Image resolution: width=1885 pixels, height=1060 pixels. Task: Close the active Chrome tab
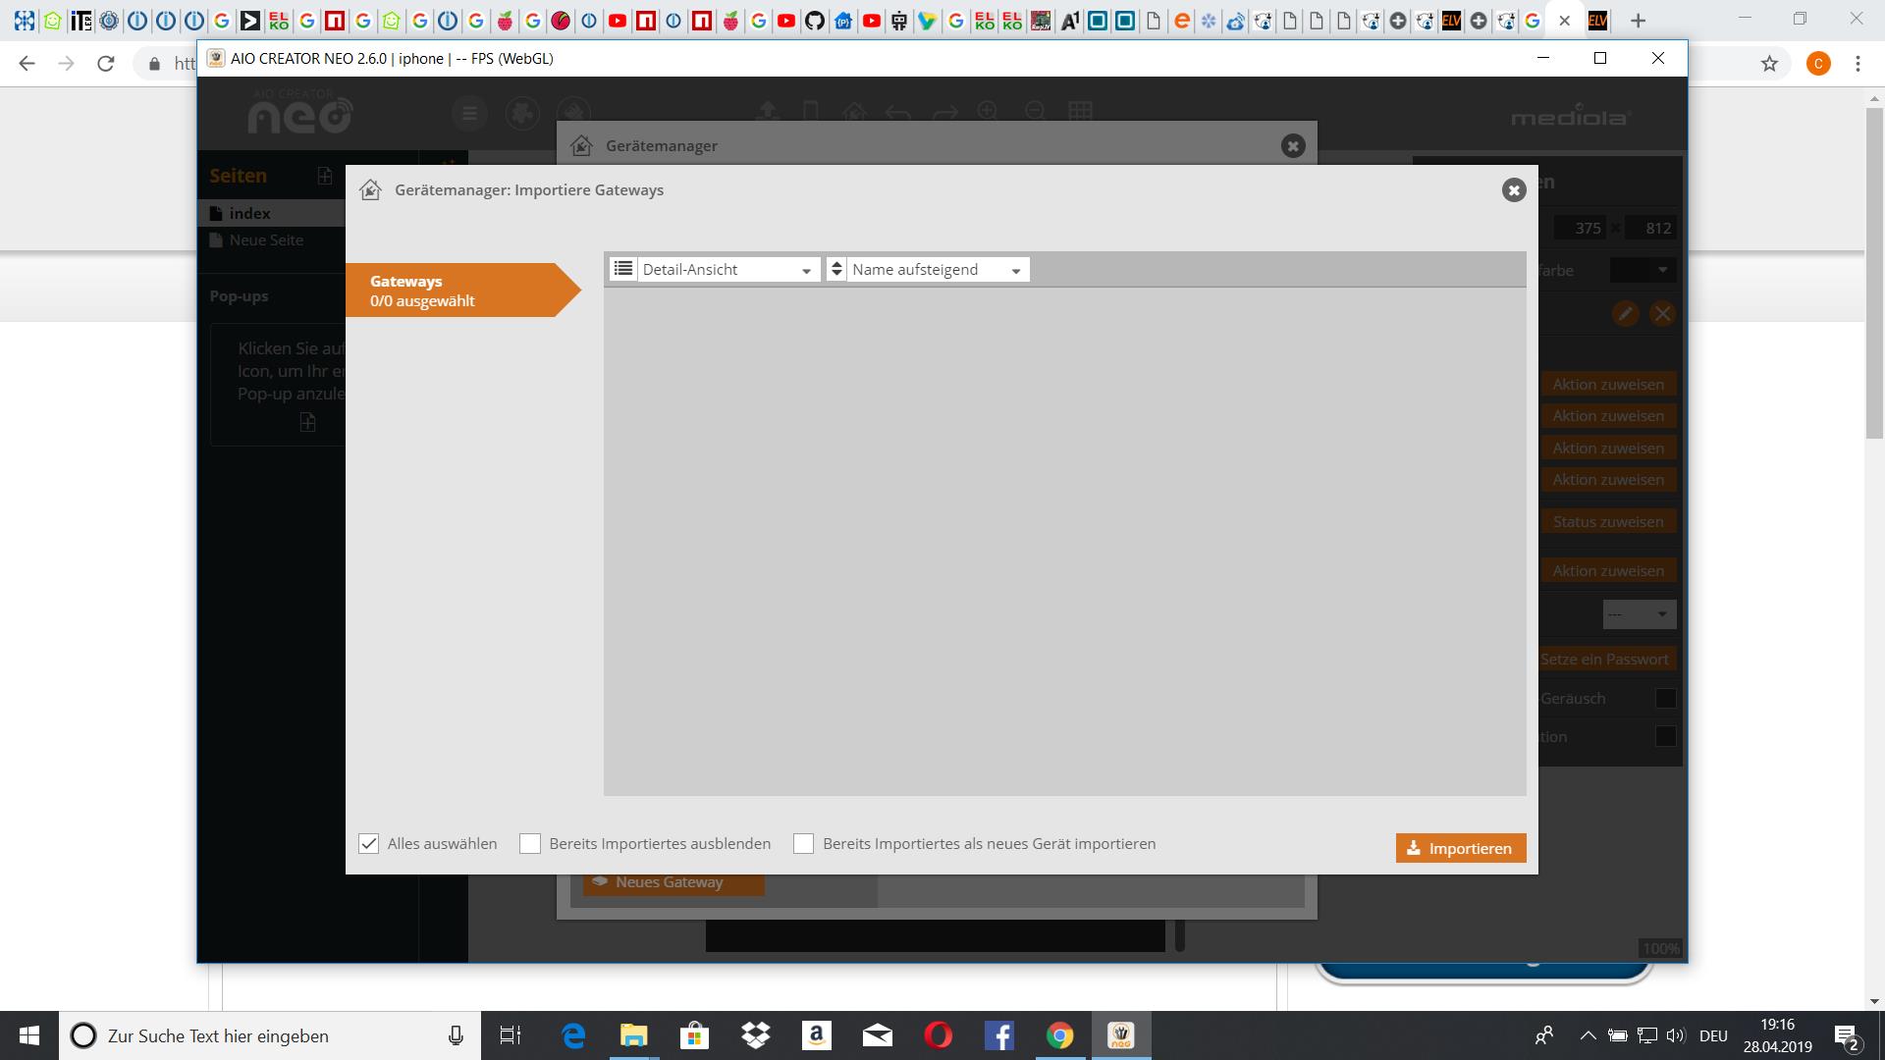(x=1565, y=21)
